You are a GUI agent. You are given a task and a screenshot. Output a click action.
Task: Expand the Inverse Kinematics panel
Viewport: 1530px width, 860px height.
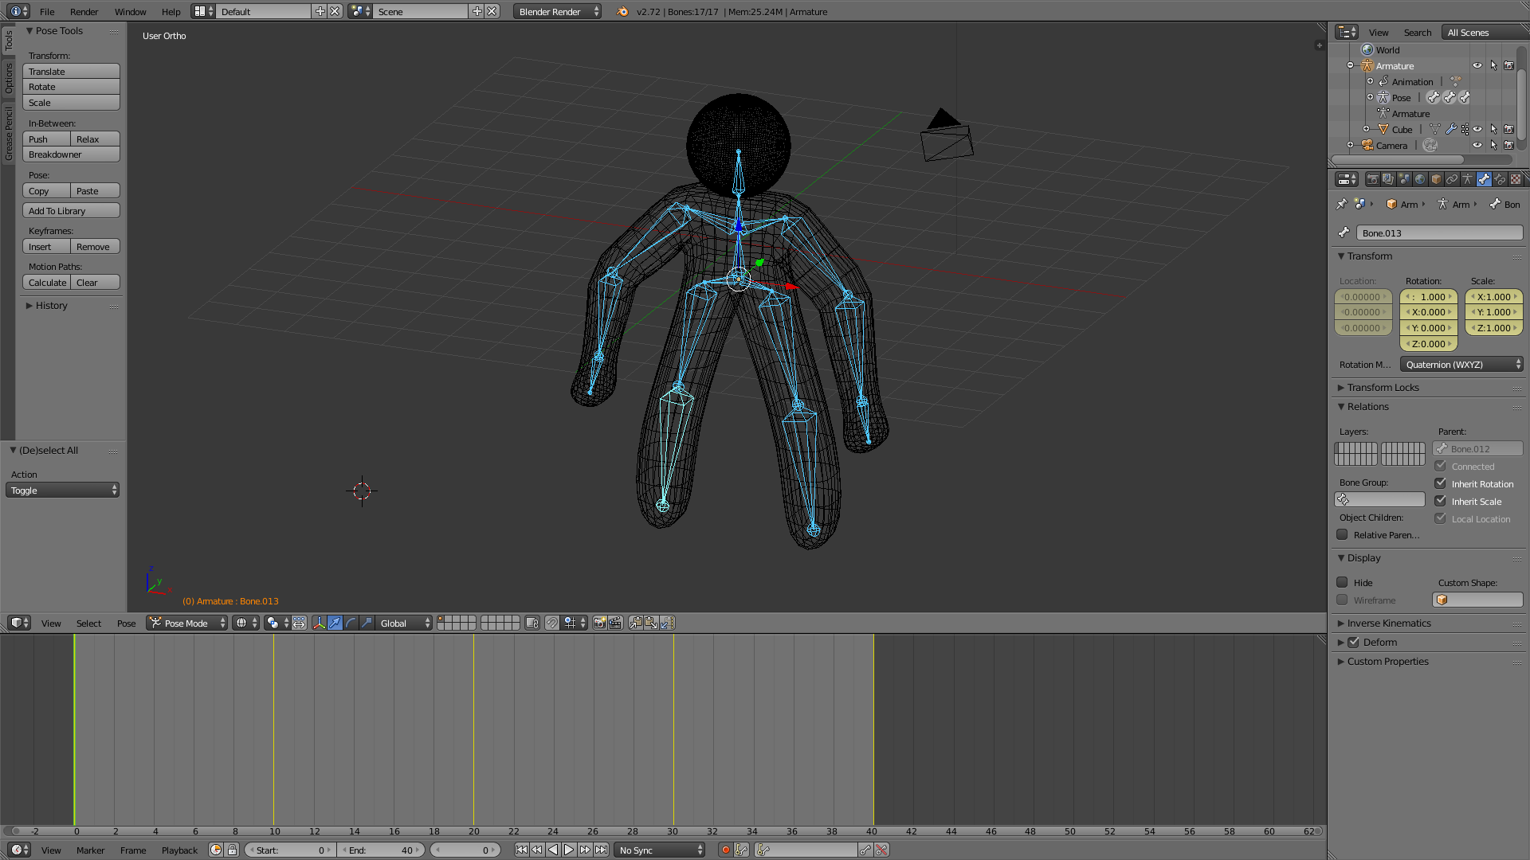tap(1388, 623)
